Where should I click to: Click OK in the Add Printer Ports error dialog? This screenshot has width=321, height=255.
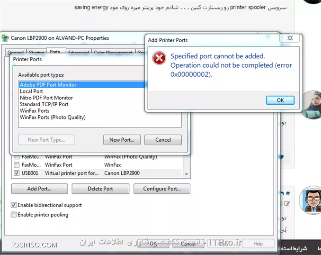coord(280,100)
